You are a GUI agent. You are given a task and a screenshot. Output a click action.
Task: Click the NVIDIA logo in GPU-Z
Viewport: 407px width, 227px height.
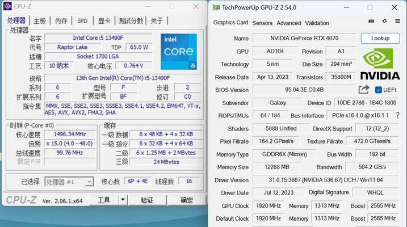pyautogui.click(x=380, y=64)
